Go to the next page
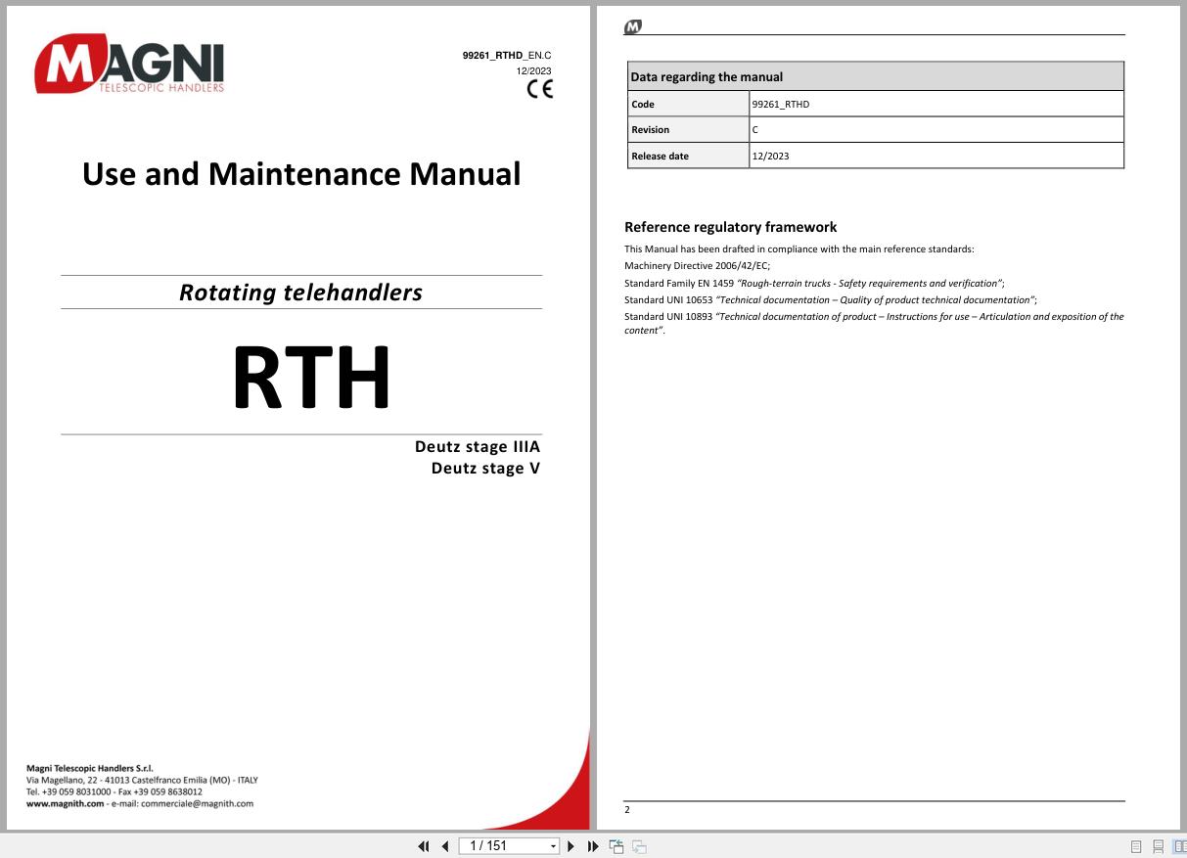 coord(571,846)
